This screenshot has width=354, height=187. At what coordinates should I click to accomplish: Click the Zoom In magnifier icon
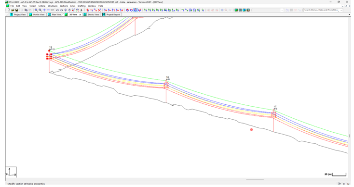(36, 10)
